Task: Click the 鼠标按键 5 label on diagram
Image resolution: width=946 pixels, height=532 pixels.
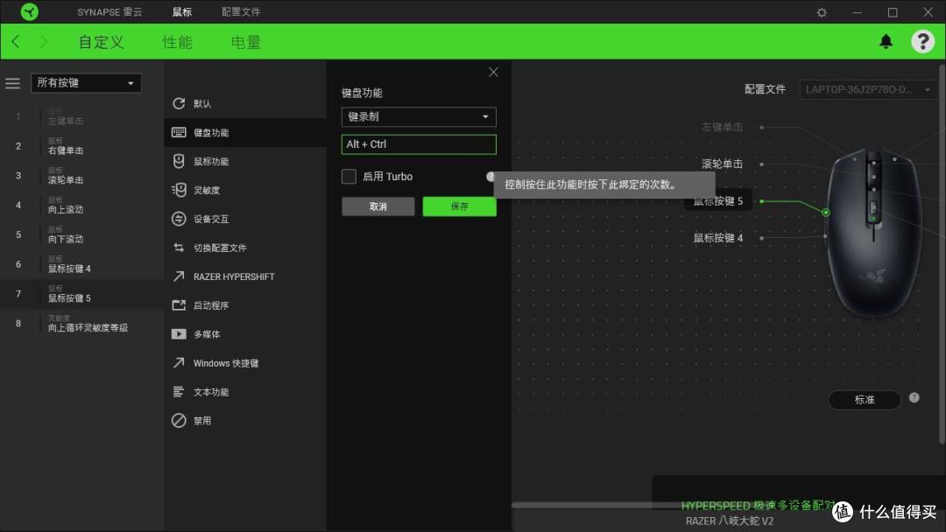Action: click(718, 201)
